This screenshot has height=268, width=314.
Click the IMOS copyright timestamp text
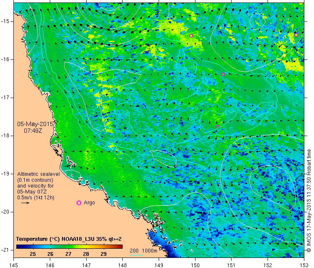click(309, 201)
